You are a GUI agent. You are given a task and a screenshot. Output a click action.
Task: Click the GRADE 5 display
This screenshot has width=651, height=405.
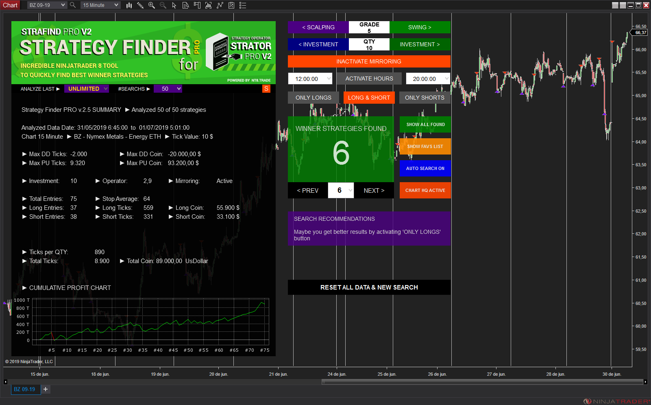pos(369,27)
